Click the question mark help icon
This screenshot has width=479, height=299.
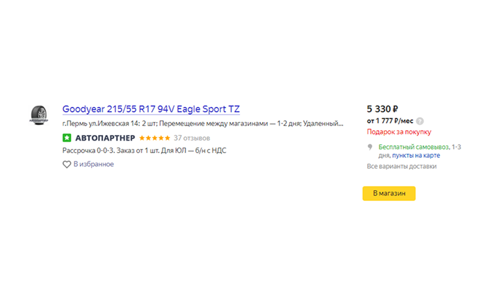tap(420, 121)
